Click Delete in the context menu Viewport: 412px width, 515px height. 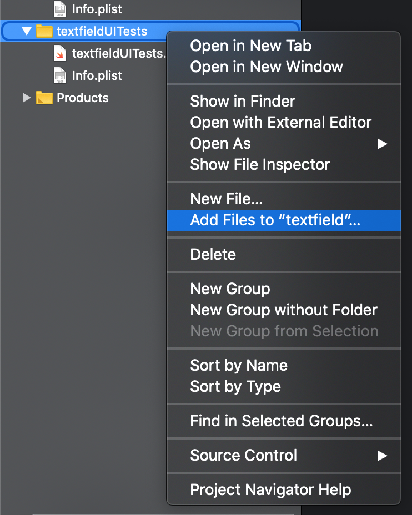(x=213, y=254)
